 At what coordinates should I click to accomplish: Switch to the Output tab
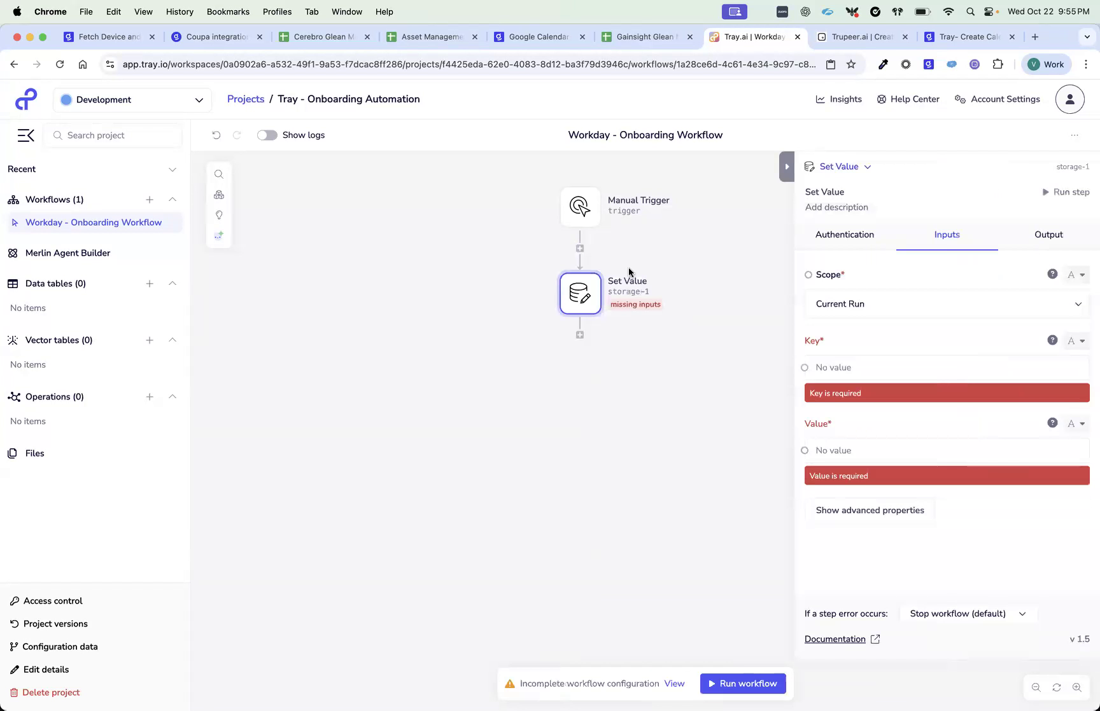point(1048,234)
